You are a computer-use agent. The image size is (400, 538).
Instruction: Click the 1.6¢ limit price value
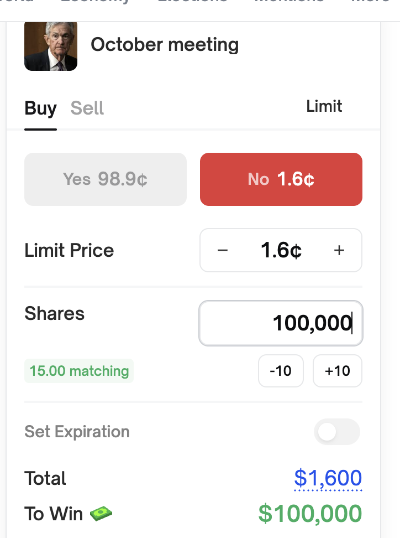[x=281, y=251]
